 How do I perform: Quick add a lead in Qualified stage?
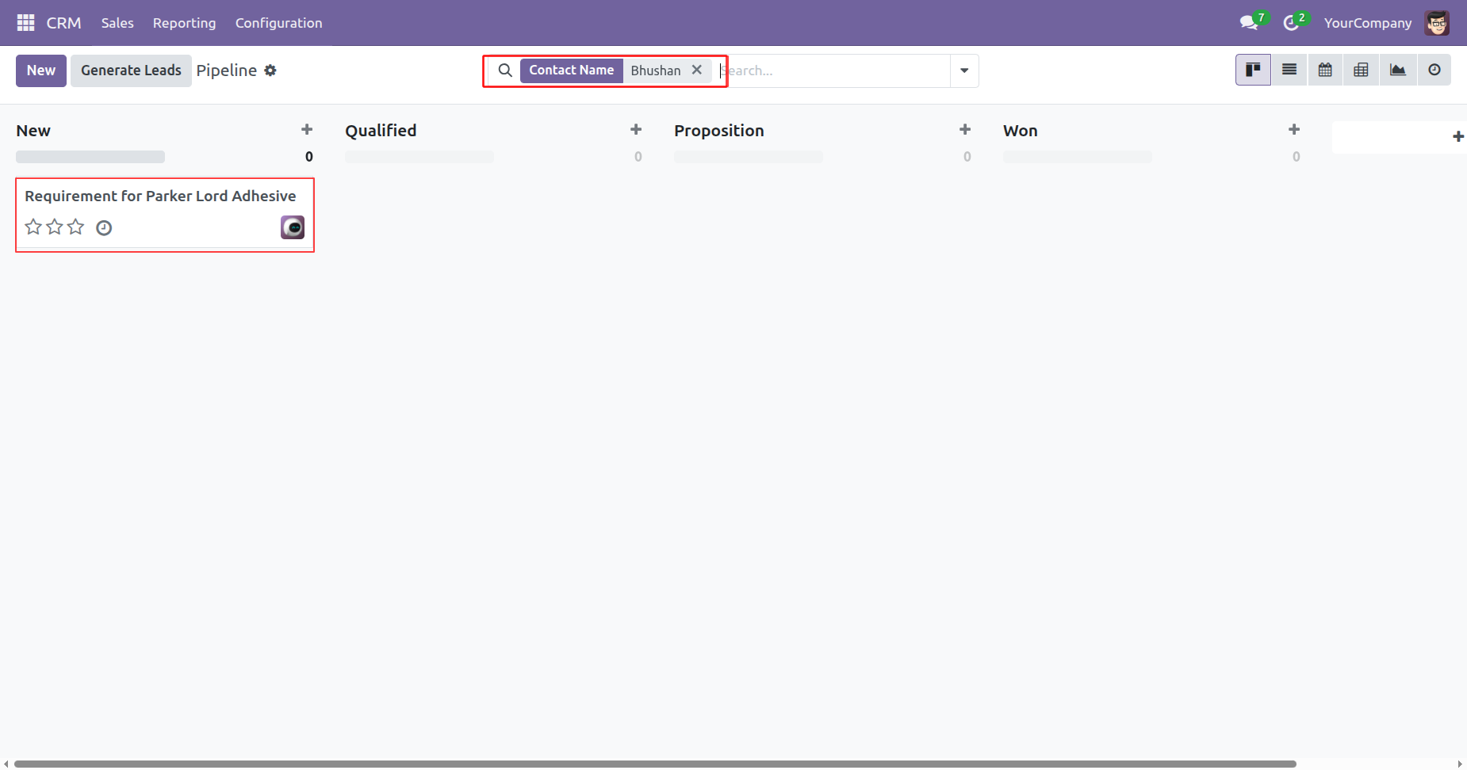(x=636, y=129)
